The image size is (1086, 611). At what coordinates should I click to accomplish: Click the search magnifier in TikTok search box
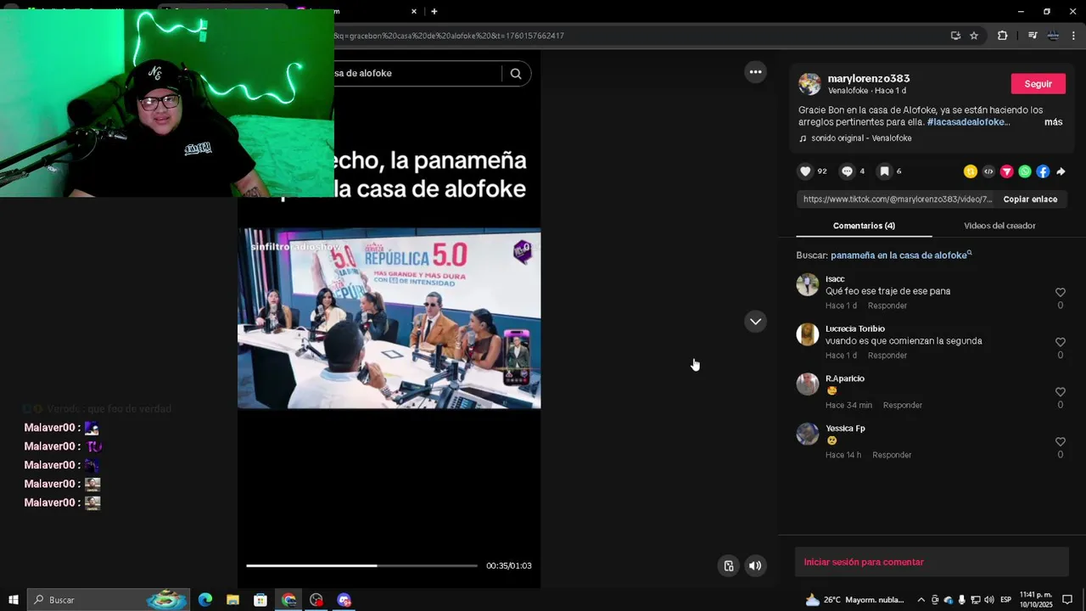(516, 73)
